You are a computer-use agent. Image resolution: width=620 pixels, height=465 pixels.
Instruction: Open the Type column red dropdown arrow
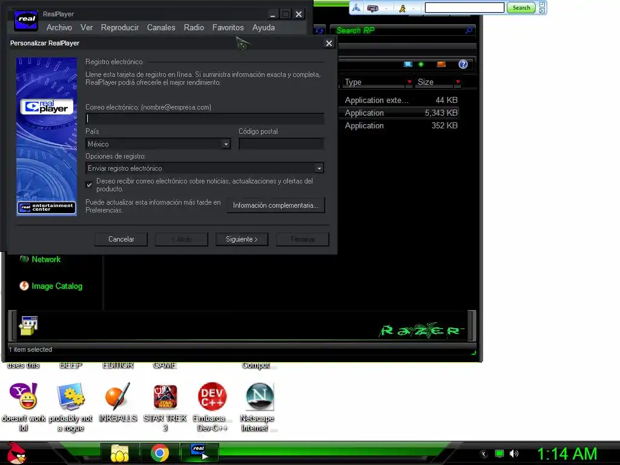[409, 82]
